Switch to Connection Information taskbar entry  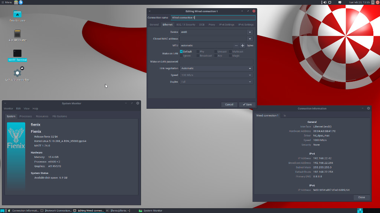point(23,210)
